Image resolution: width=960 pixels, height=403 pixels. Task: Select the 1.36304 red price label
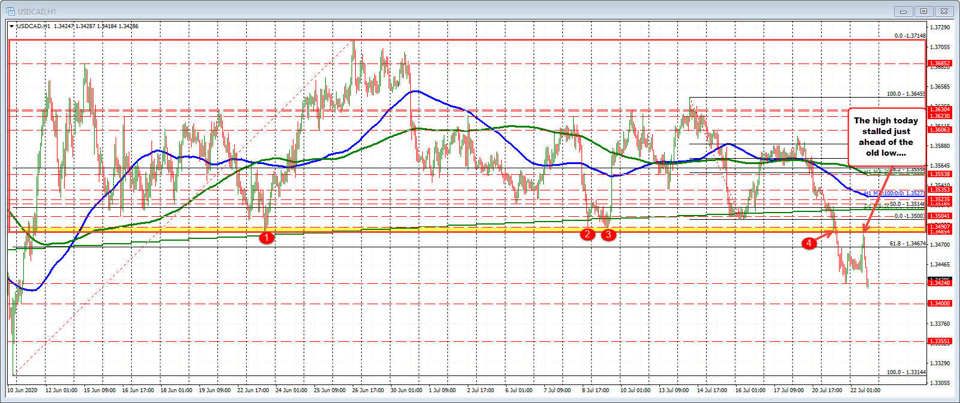(x=940, y=110)
